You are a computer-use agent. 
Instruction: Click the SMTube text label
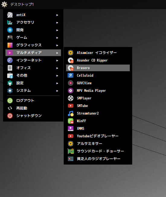pyautogui.click(x=82, y=106)
